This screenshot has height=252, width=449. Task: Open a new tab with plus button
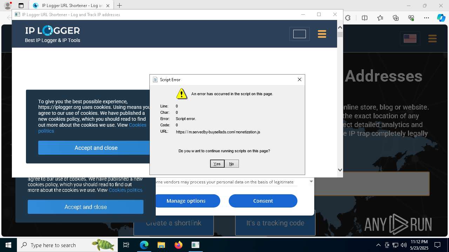point(119,6)
